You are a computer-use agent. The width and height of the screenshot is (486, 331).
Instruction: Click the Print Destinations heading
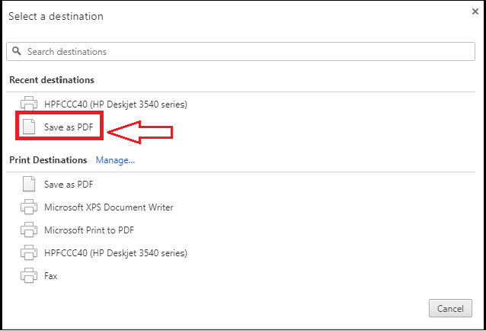pyautogui.click(x=48, y=160)
